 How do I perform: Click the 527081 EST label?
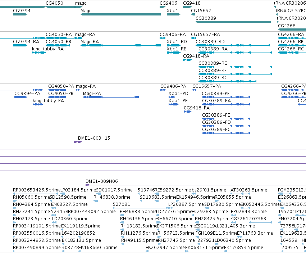[x=122, y=204]
